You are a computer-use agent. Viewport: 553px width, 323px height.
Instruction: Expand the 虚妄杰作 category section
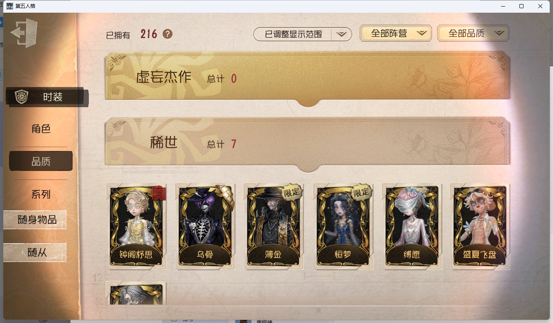click(x=308, y=78)
